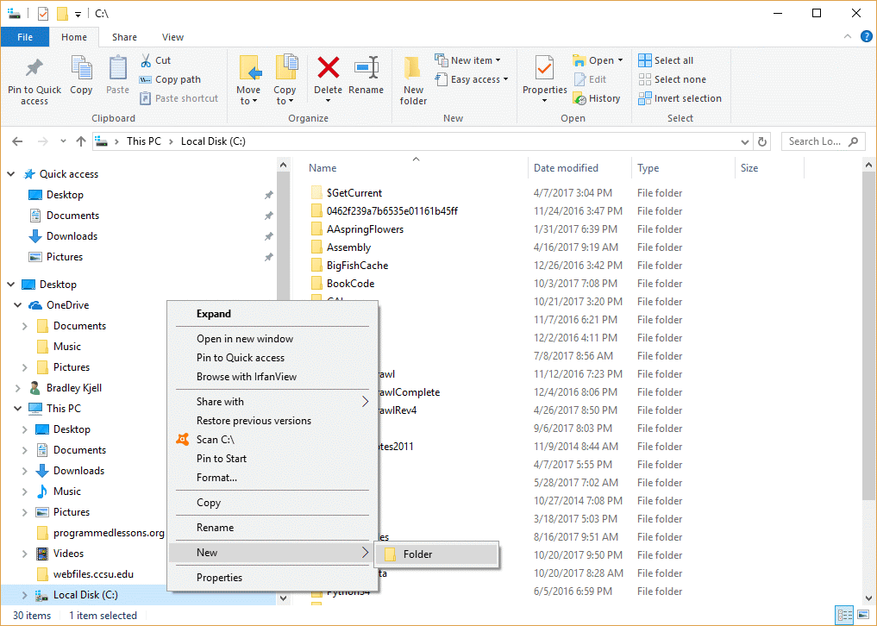
Task: Choose Format... from the context menu
Action: click(272, 478)
